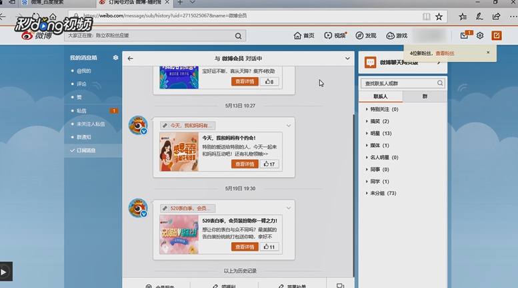The image size is (518, 288).
Task: Close the new fans notification
Action: tap(488, 53)
